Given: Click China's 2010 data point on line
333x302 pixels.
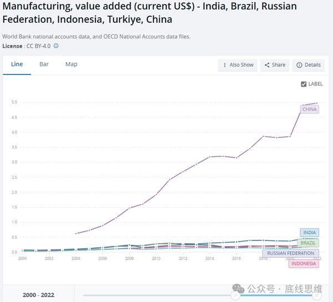Looking at the screenshot, I should pyautogui.click(x=157, y=194).
